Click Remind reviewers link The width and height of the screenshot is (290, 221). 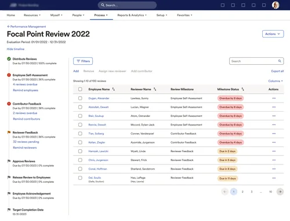pos(25,148)
